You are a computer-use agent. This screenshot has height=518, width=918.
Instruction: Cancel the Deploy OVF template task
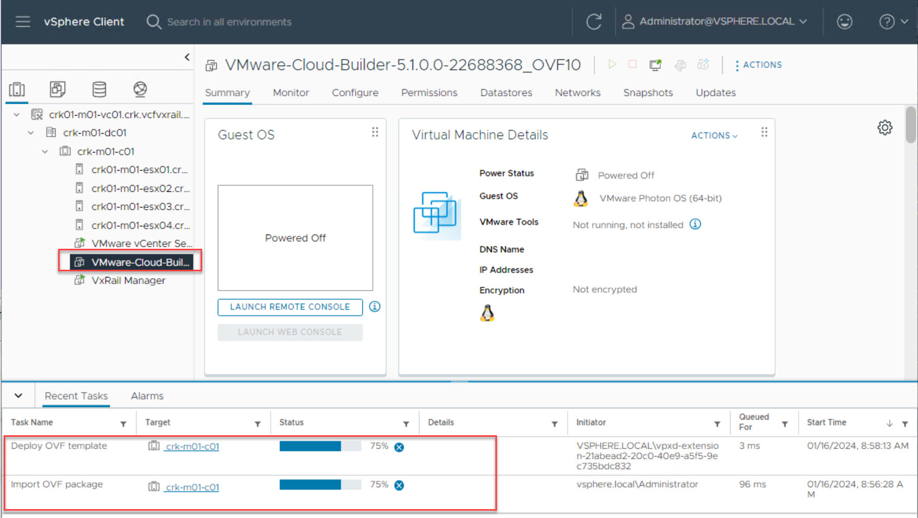[x=399, y=447]
